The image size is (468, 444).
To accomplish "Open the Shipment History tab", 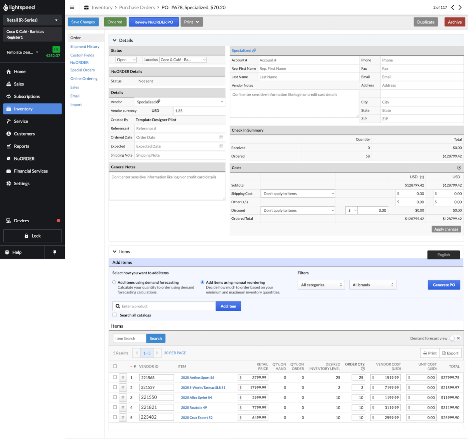I will [x=85, y=46].
